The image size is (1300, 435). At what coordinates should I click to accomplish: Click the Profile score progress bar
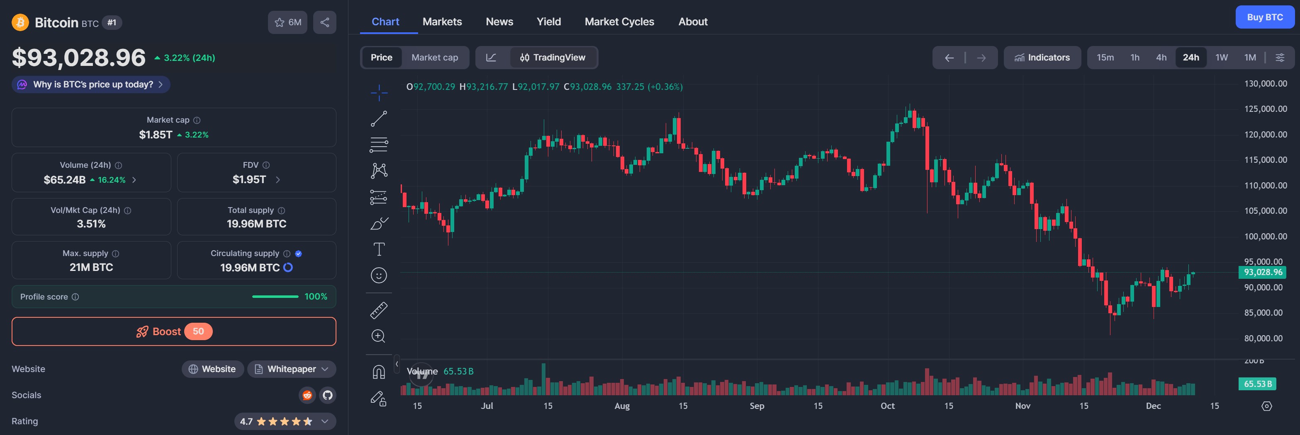tap(275, 297)
